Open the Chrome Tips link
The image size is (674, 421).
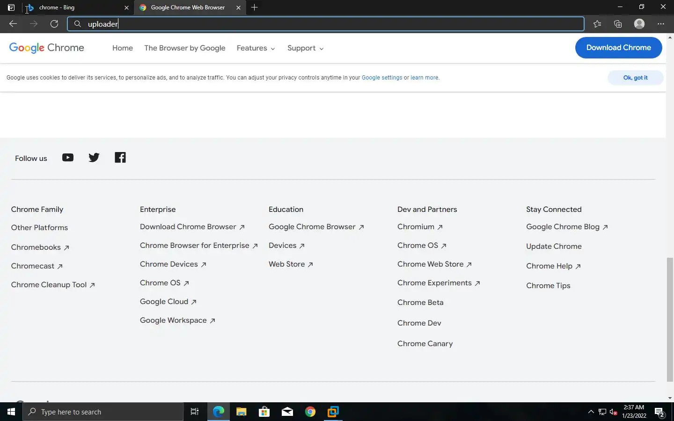[548, 286]
